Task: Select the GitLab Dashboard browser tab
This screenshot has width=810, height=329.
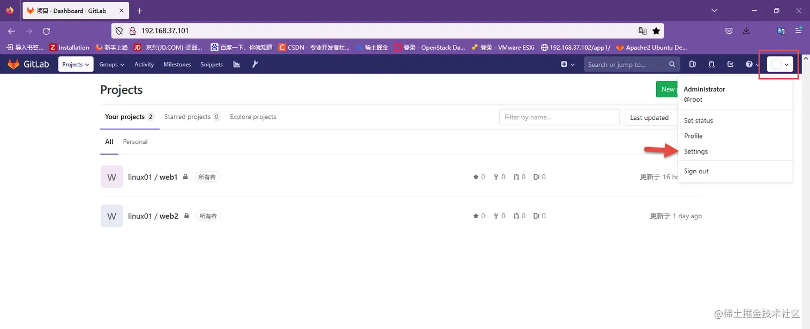Action: pos(76,11)
